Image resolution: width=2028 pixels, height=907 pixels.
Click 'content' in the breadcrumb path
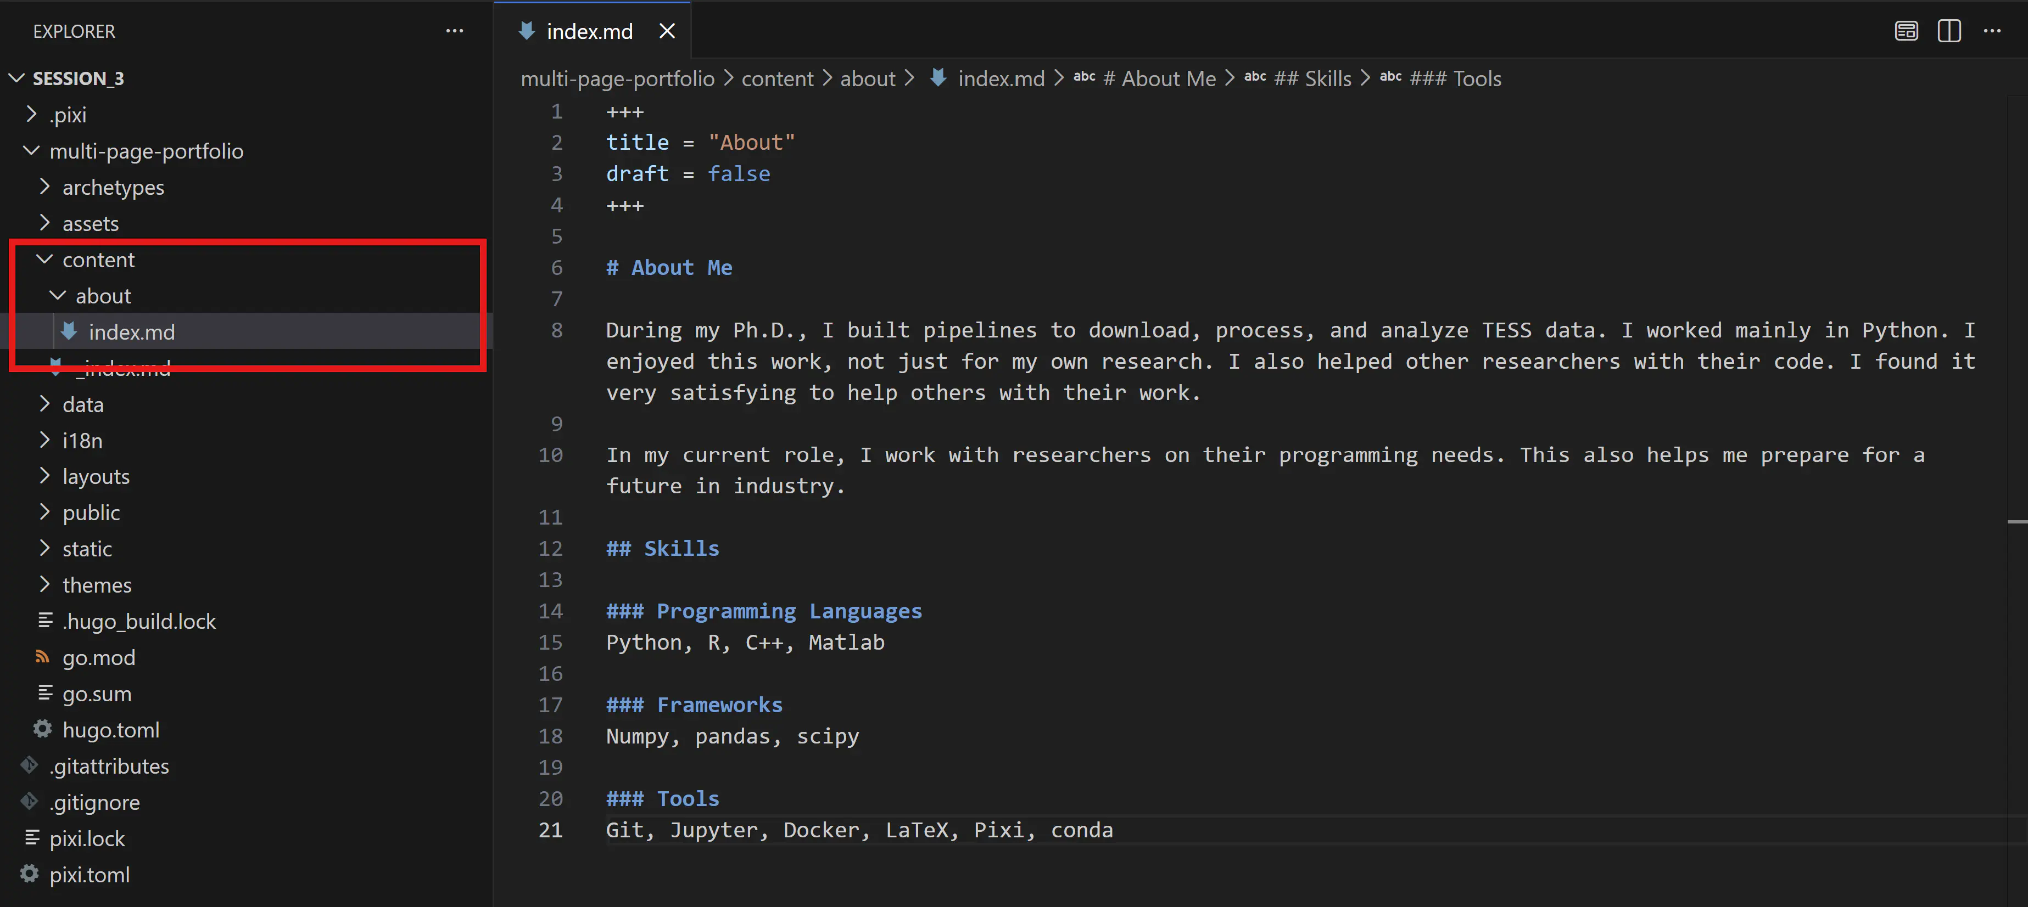(777, 78)
